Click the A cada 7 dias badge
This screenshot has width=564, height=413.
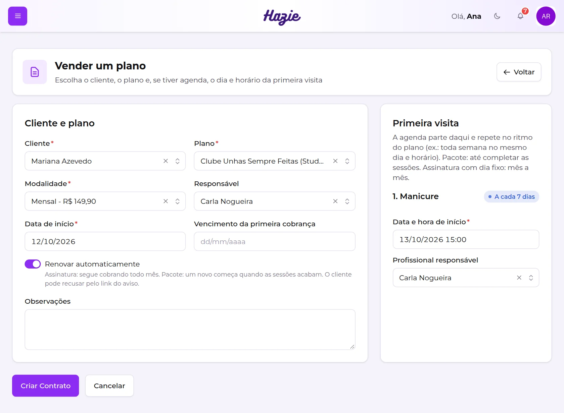(x=512, y=197)
